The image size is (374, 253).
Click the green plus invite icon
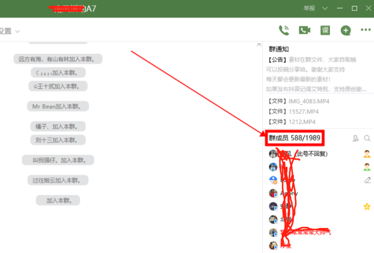(346, 30)
